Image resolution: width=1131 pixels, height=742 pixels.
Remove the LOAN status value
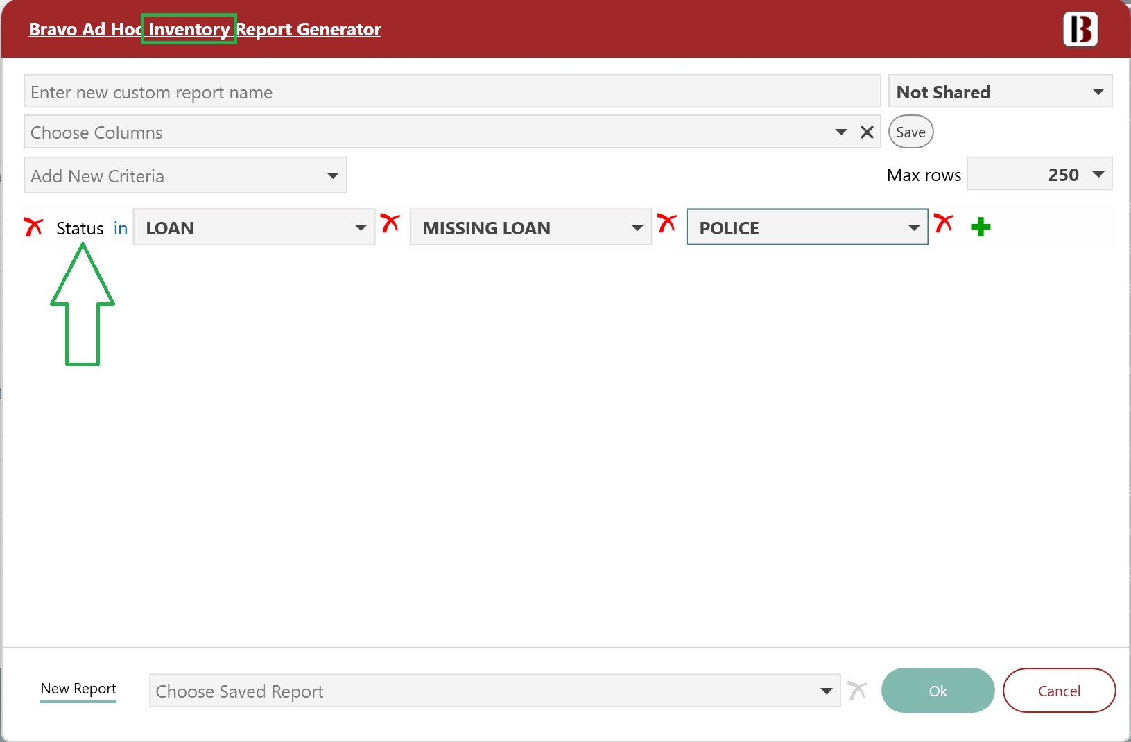point(390,223)
